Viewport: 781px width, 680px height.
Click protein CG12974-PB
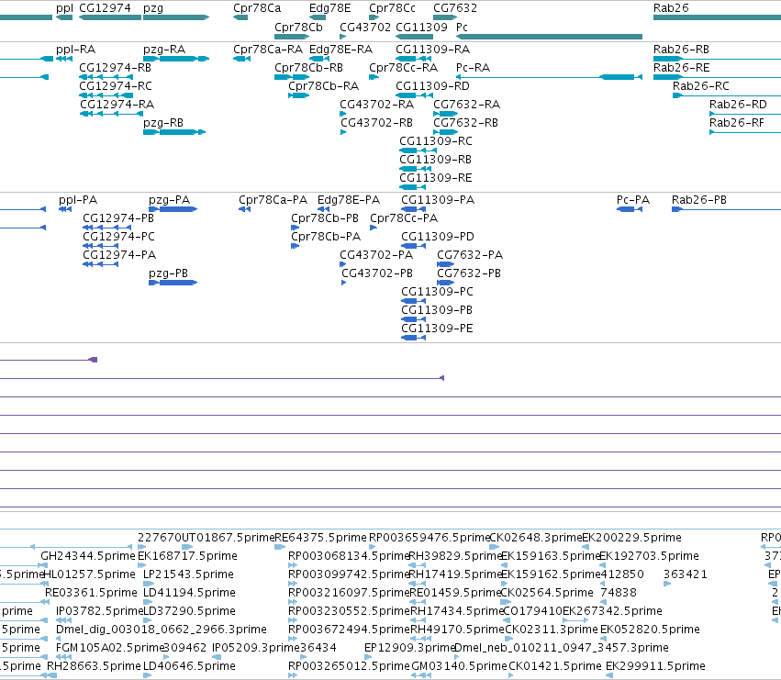click(118, 218)
